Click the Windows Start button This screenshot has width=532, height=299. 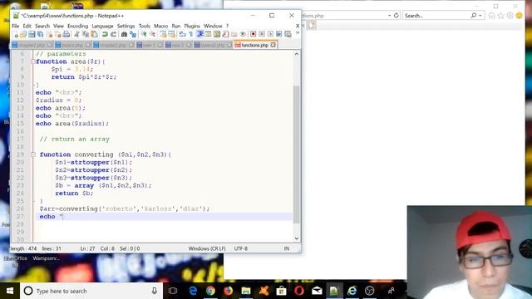(x=10, y=291)
